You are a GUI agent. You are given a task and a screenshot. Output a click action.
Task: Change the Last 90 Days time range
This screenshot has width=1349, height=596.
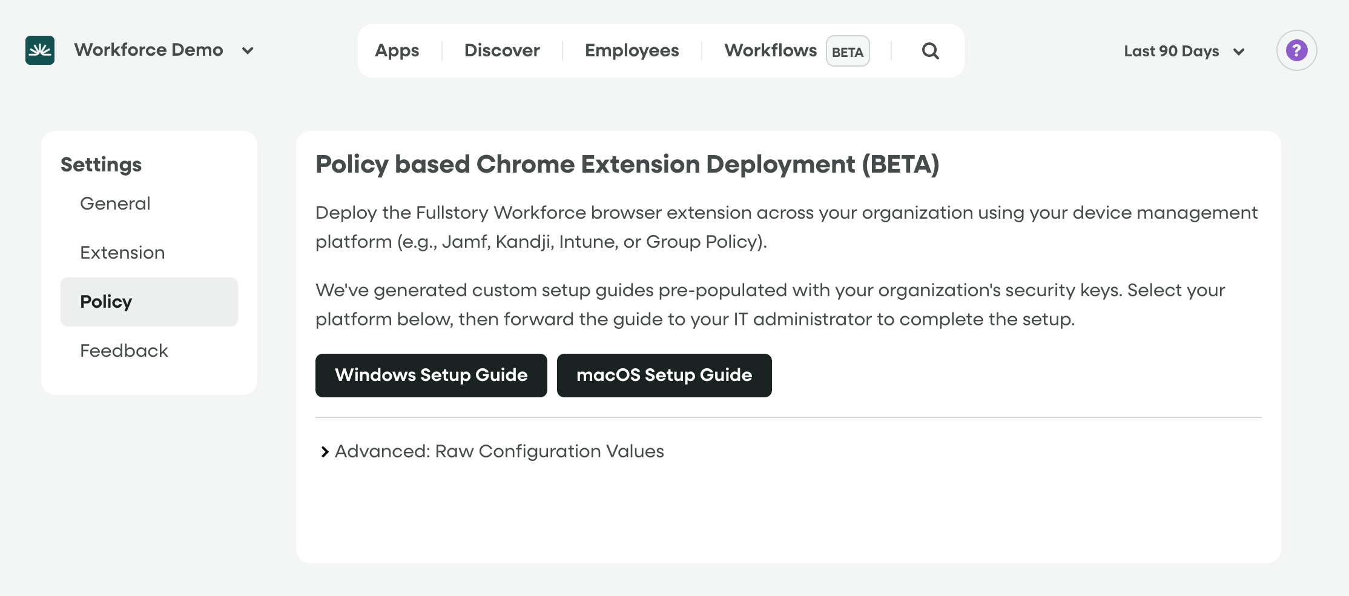click(x=1170, y=51)
